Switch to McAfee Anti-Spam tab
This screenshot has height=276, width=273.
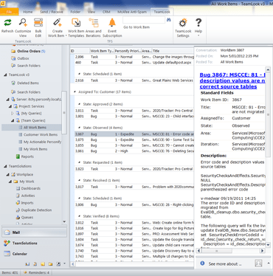tap(131, 12)
